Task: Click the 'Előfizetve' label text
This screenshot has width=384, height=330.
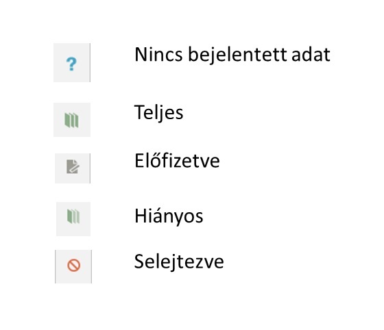Action: click(x=177, y=161)
